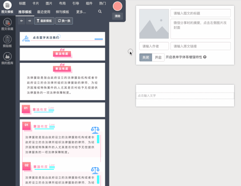Switch to 最近使用 tab
241x186 pixels.
(44, 12)
